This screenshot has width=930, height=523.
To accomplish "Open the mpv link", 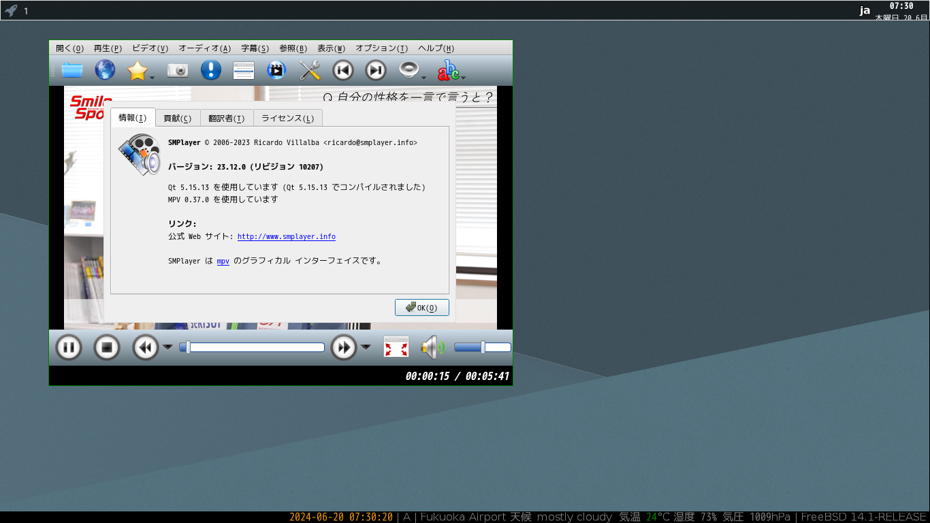I will pyautogui.click(x=223, y=261).
